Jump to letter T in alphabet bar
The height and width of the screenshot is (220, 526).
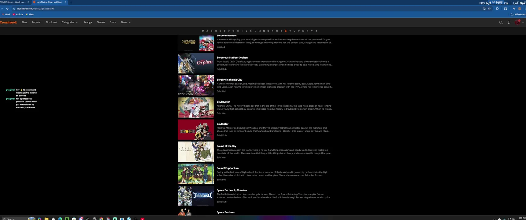coord(290,31)
